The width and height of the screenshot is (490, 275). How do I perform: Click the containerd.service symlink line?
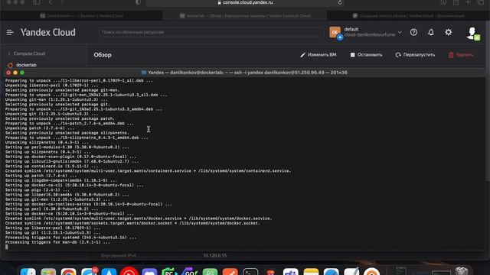click(x=148, y=171)
